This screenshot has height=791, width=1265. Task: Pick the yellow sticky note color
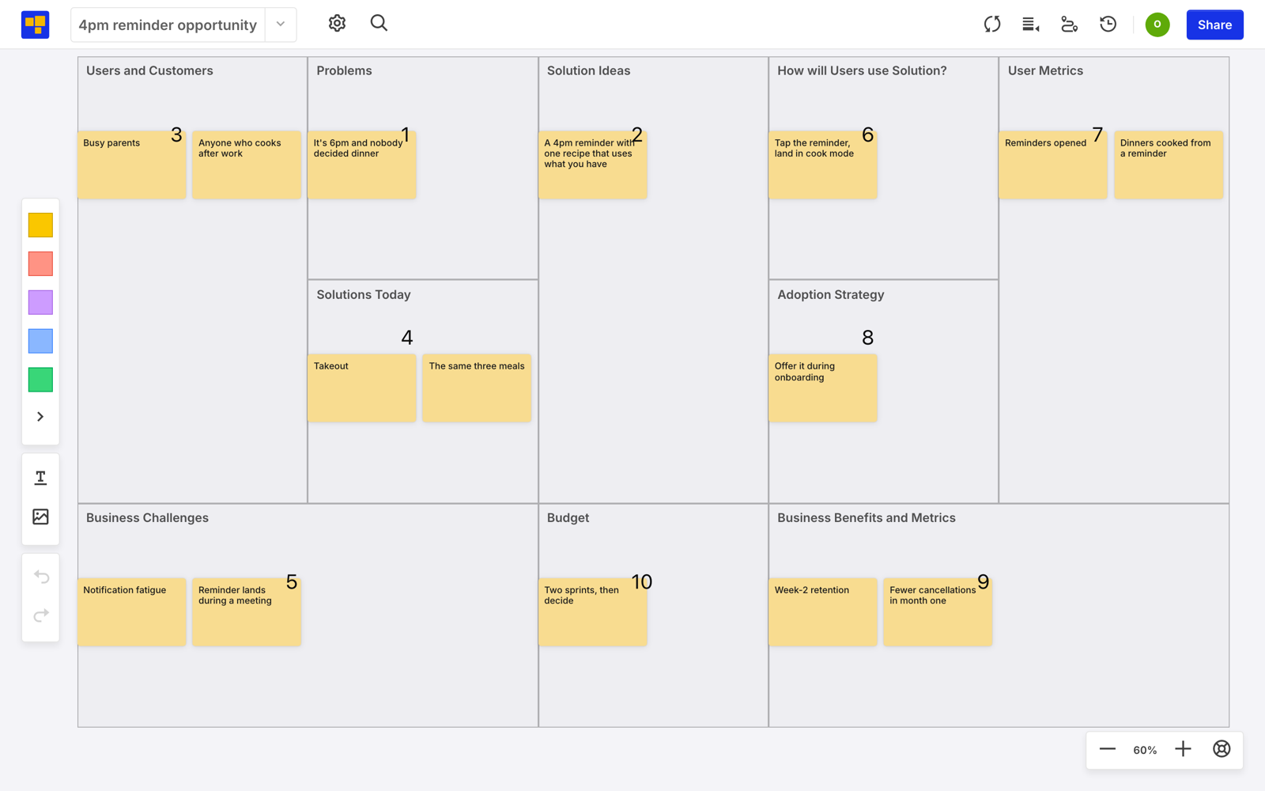40,225
